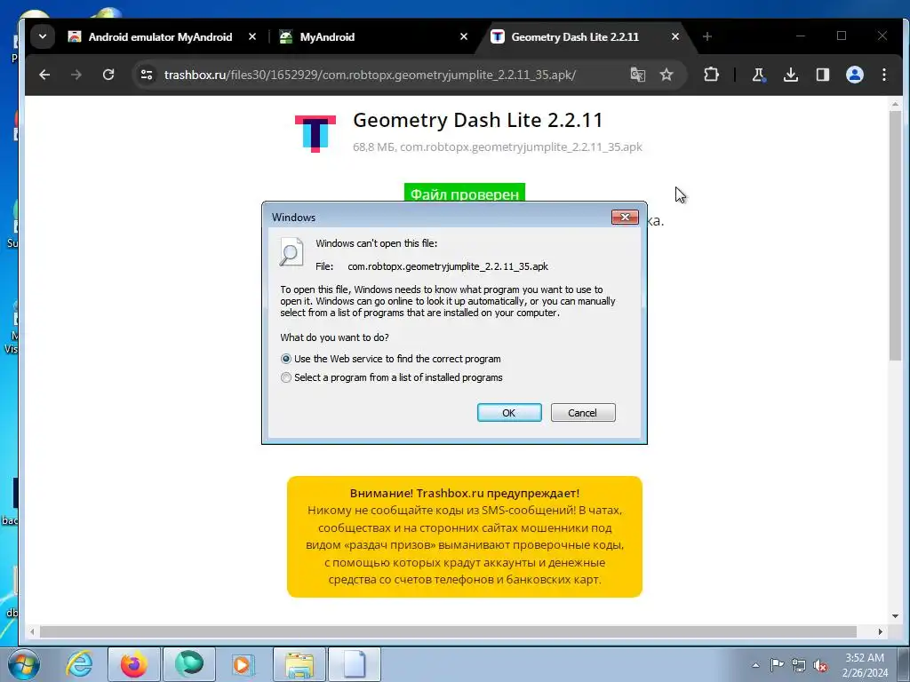This screenshot has height=682, width=910.
Task: Launch Firefox from the taskbar
Action: click(x=133, y=664)
